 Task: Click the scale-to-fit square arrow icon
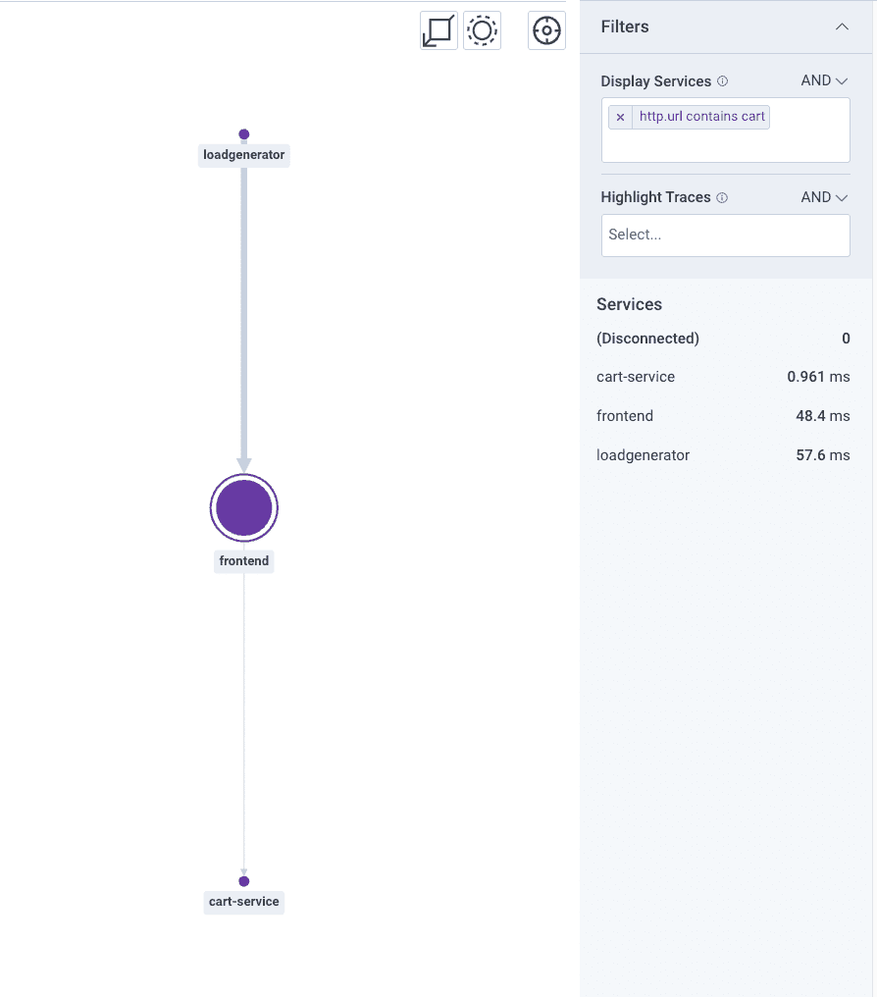(438, 31)
